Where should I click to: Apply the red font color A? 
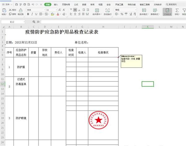[x=58, y=14]
